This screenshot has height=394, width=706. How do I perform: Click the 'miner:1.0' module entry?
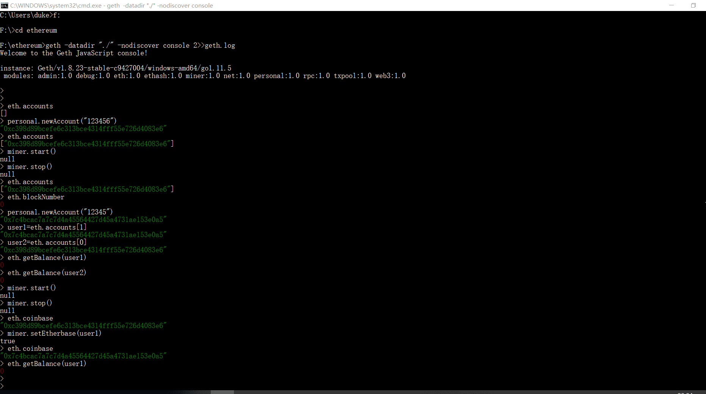tap(203, 76)
